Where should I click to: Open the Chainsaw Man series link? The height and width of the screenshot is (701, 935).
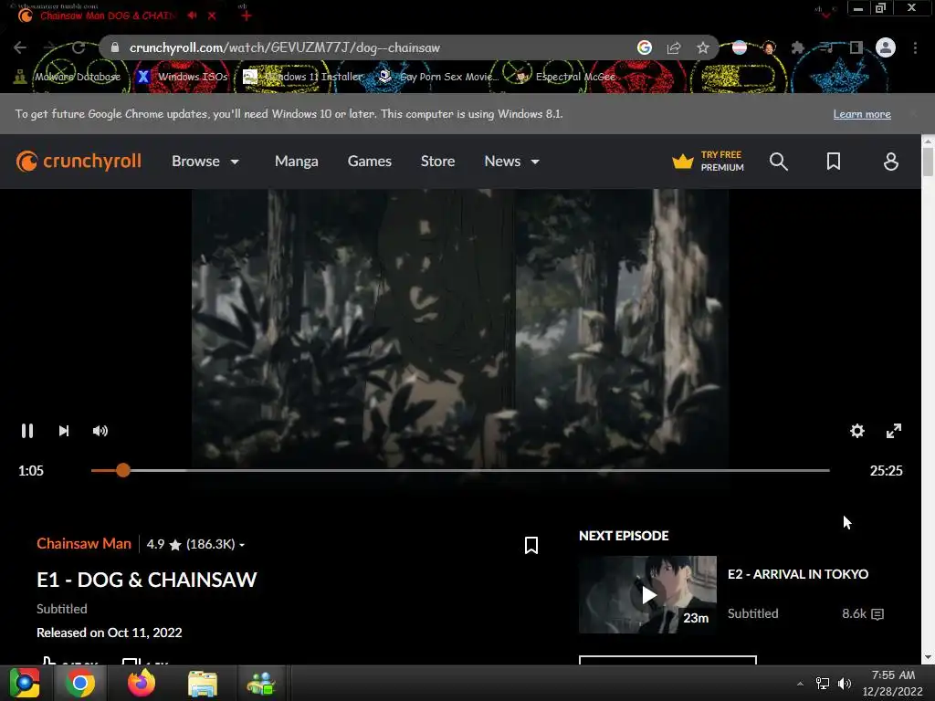[x=83, y=544]
